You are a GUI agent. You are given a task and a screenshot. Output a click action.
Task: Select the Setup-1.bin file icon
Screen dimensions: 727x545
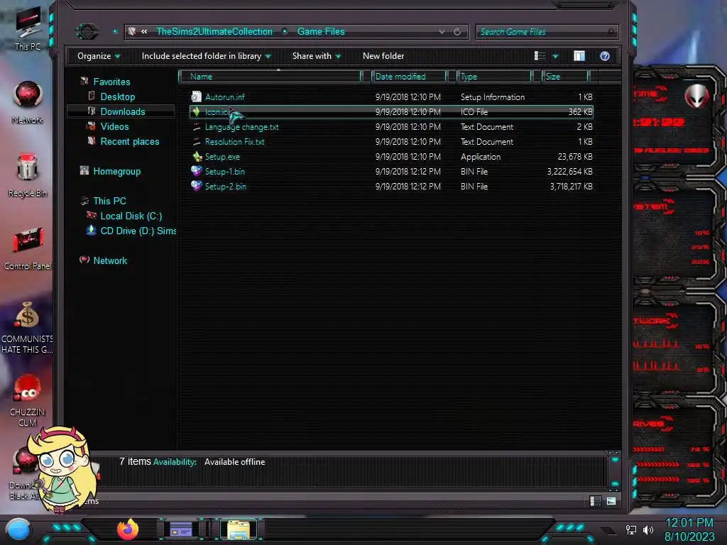[197, 171]
